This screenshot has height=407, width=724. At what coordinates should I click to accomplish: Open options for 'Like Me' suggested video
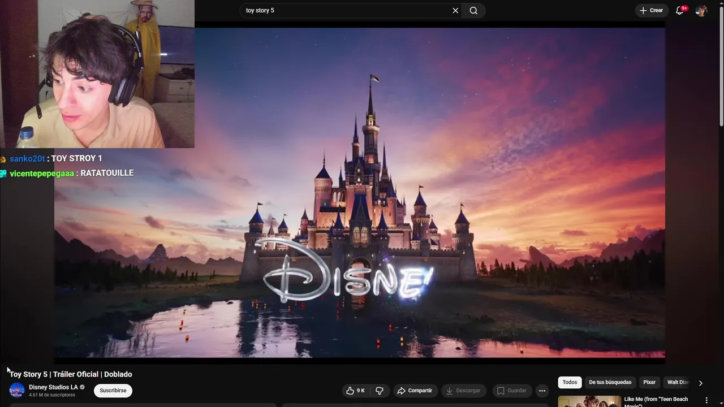(x=706, y=400)
